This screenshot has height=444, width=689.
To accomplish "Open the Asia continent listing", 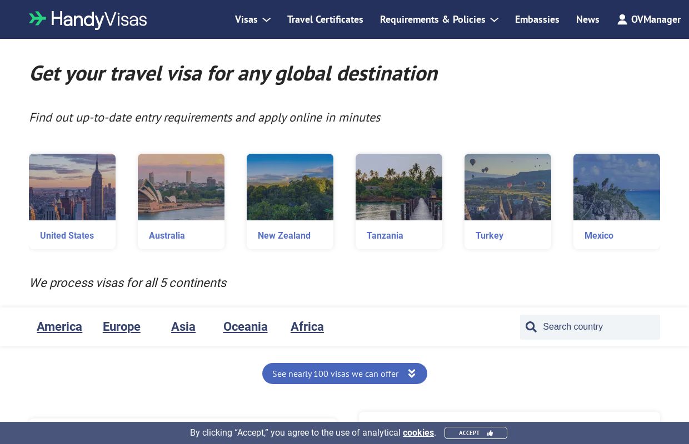I will coord(183,327).
